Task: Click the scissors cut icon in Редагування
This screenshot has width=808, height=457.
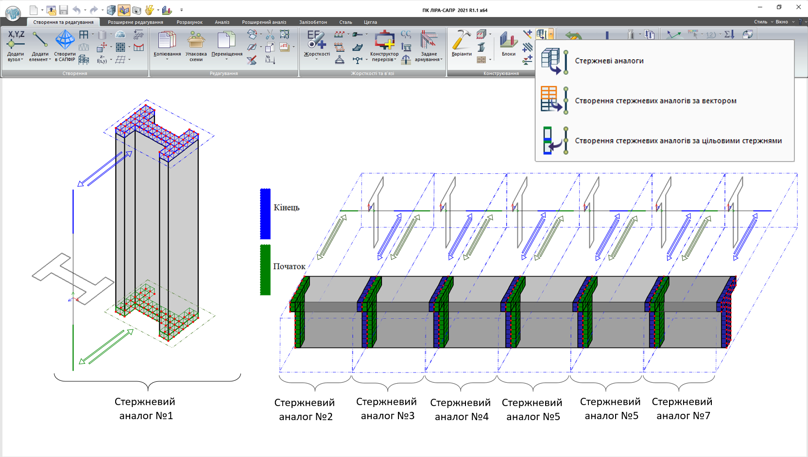Action: tap(270, 34)
